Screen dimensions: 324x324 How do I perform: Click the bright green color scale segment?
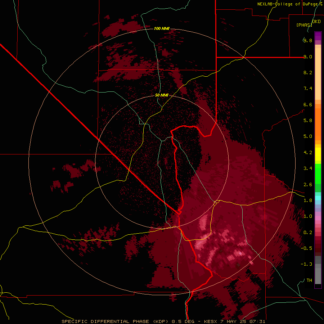coord(318,174)
